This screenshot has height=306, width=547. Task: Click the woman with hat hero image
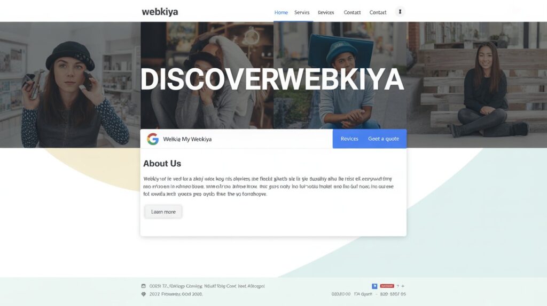pyautogui.click(x=70, y=85)
